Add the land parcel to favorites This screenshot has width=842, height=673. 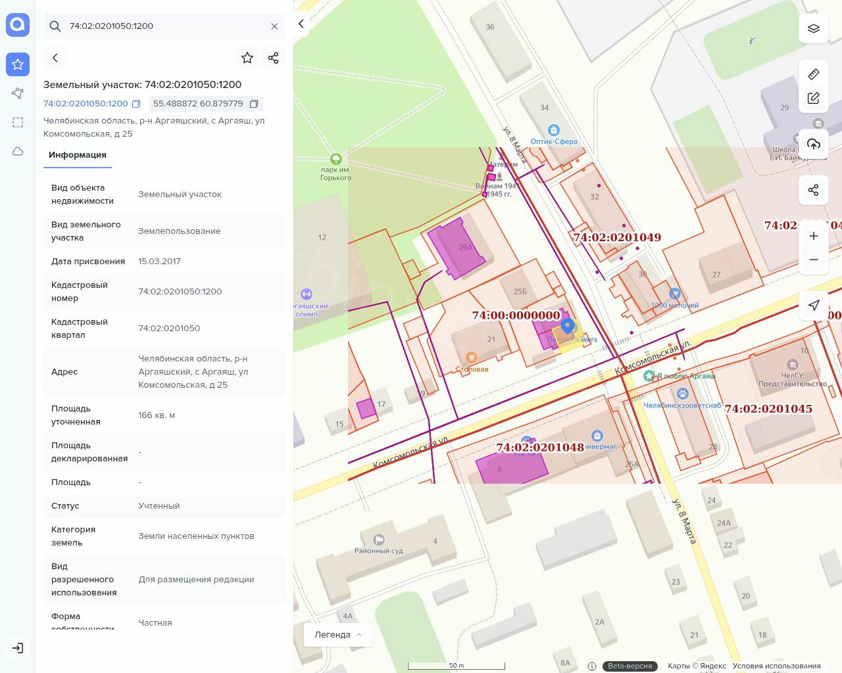tap(247, 58)
